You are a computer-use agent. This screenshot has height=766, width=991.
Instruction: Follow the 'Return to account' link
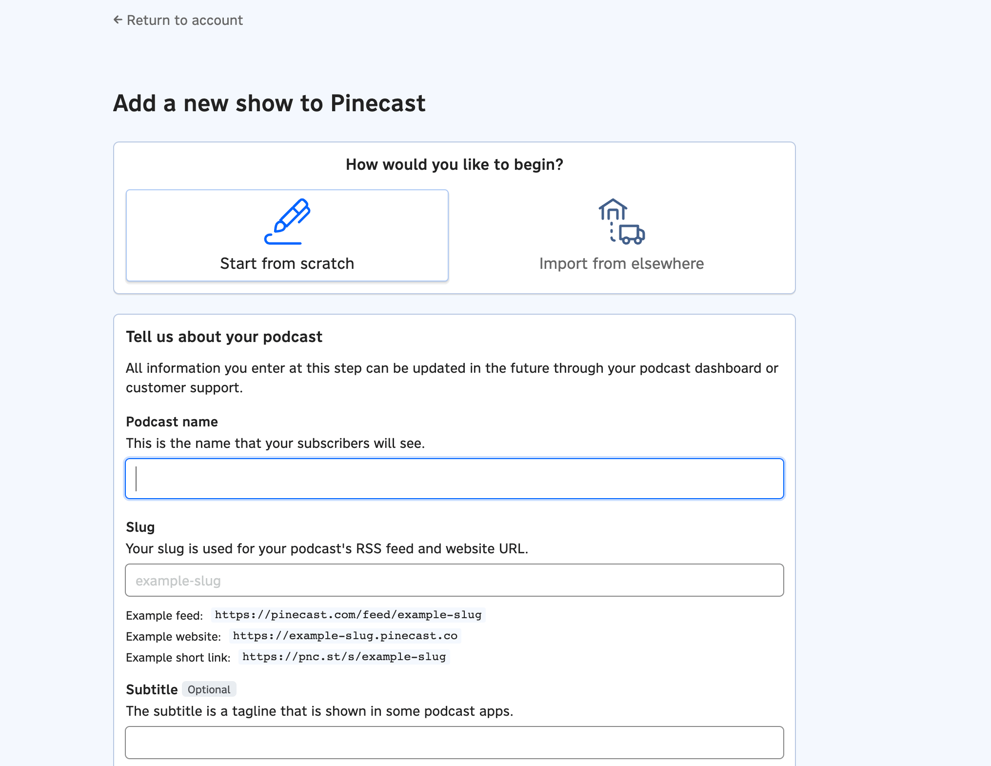click(x=184, y=20)
